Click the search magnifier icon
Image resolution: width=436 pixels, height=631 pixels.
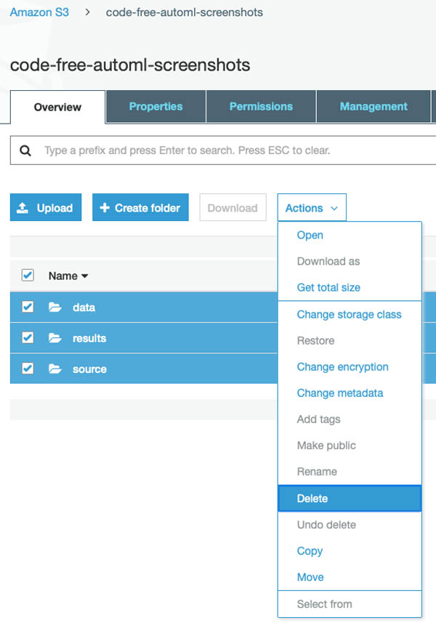[25, 150]
